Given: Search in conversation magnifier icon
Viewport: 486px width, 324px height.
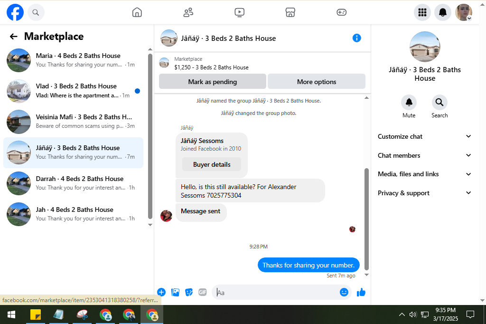Looking at the screenshot, I should (439, 103).
